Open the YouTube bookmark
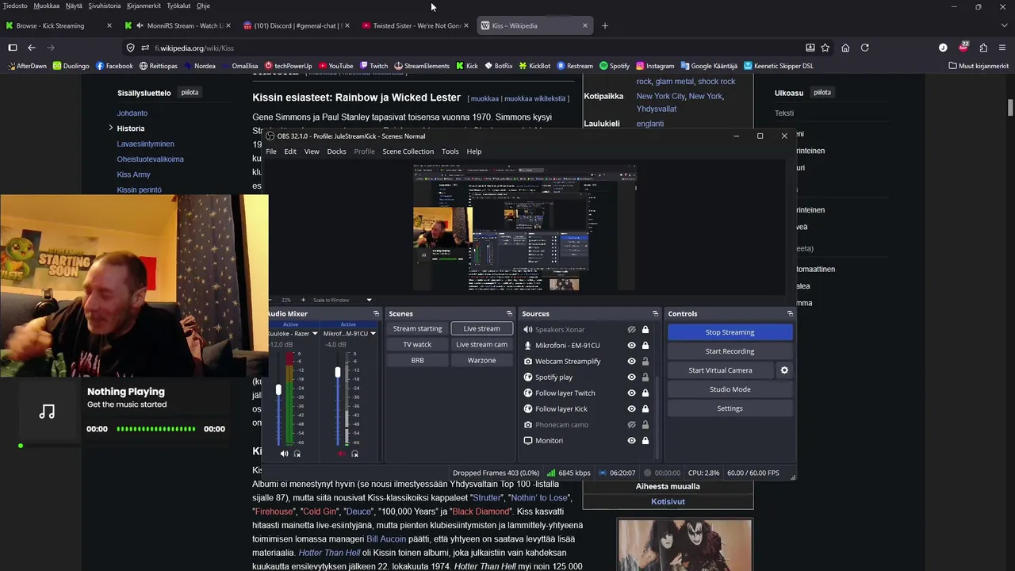This screenshot has width=1015, height=571. coord(335,66)
